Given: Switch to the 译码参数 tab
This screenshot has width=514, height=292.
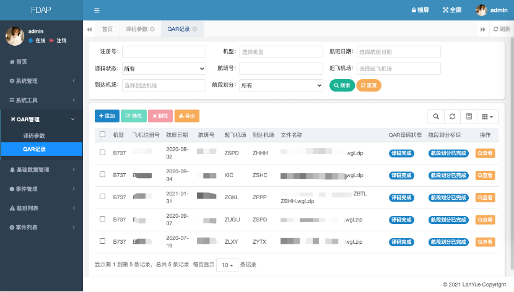Looking at the screenshot, I should pyautogui.click(x=137, y=29).
